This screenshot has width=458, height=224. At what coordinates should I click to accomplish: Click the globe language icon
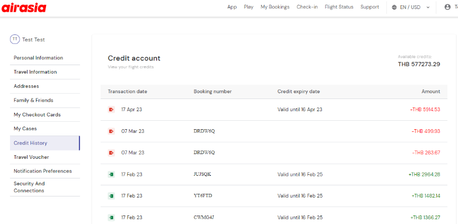(394, 7)
